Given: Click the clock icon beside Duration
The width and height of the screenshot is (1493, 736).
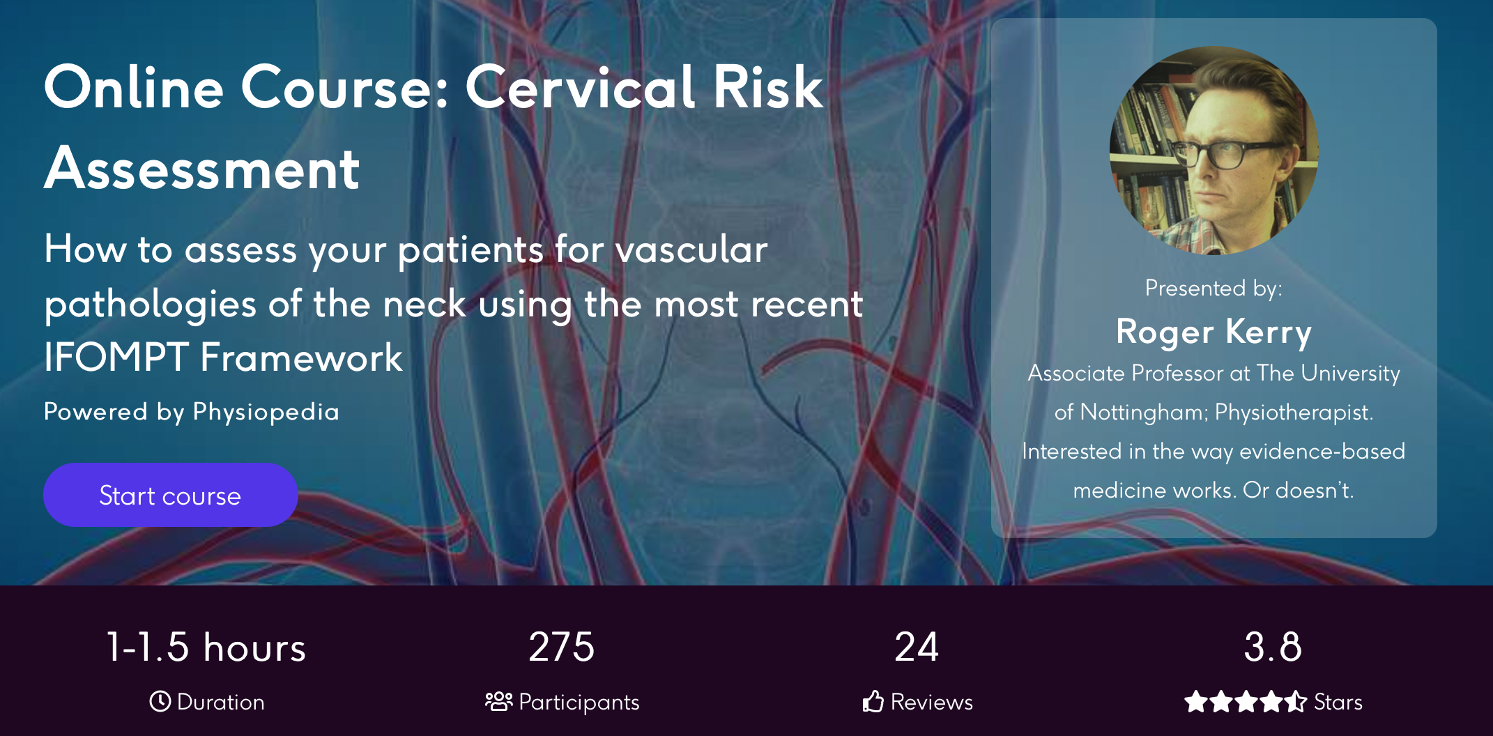Looking at the screenshot, I should pos(160,701).
